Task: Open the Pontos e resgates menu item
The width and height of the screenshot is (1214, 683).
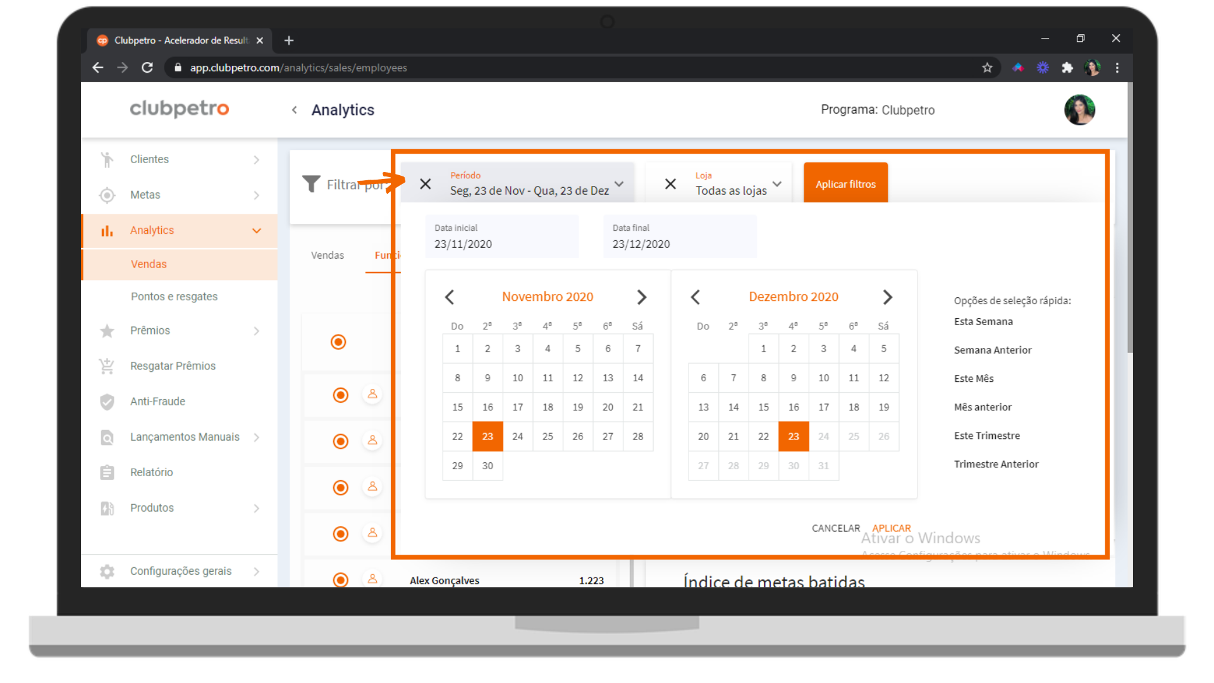Action: [174, 297]
